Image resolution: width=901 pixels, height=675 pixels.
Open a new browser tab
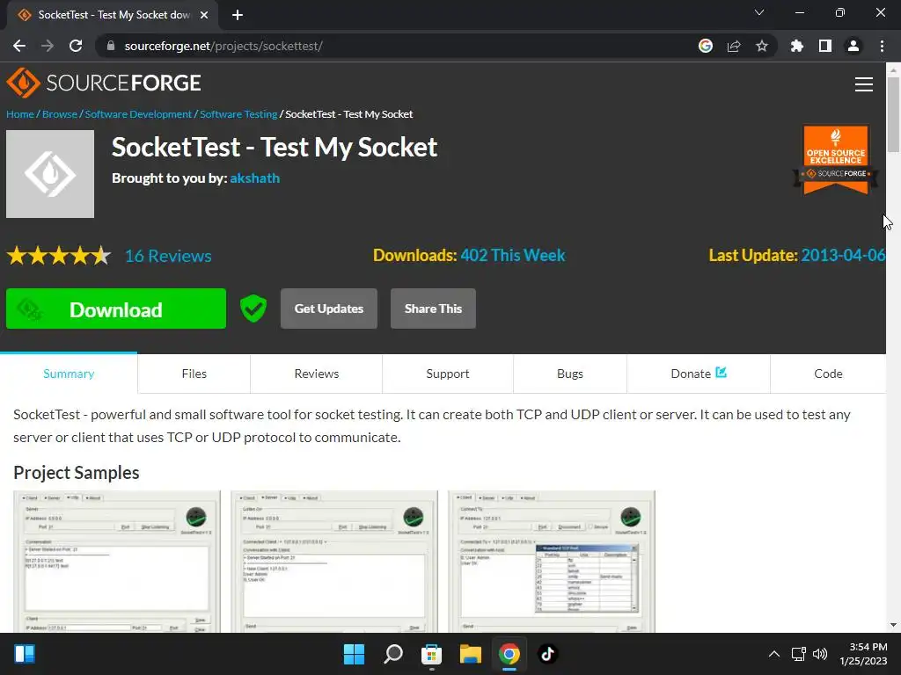(238, 15)
